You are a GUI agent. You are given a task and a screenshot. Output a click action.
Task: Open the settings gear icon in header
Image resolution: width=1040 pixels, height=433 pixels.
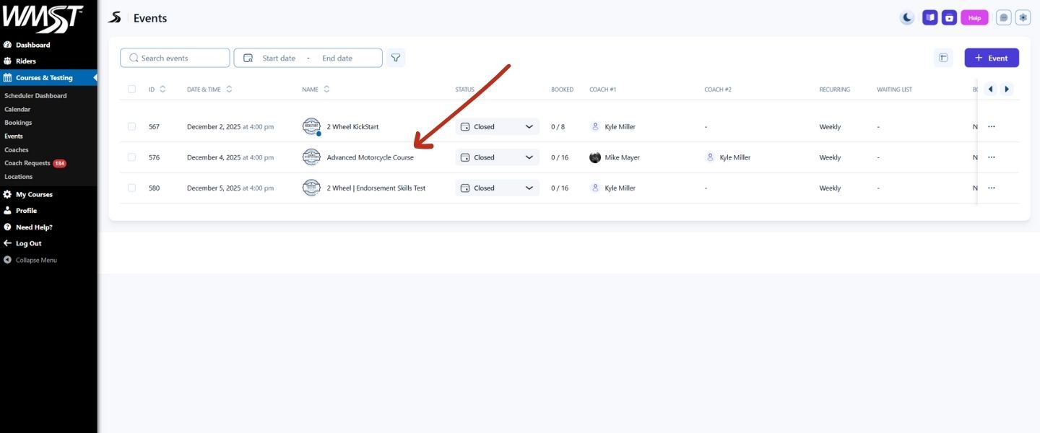[x=1023, y=18]
